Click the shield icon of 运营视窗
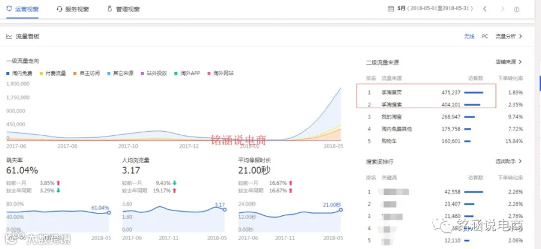The image size is (541, 249). [x=9, y=9]
